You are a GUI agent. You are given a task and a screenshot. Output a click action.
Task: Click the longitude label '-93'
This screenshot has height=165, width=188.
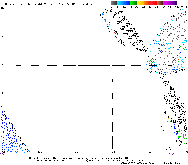pyautogui.click(x=149, y=152)
